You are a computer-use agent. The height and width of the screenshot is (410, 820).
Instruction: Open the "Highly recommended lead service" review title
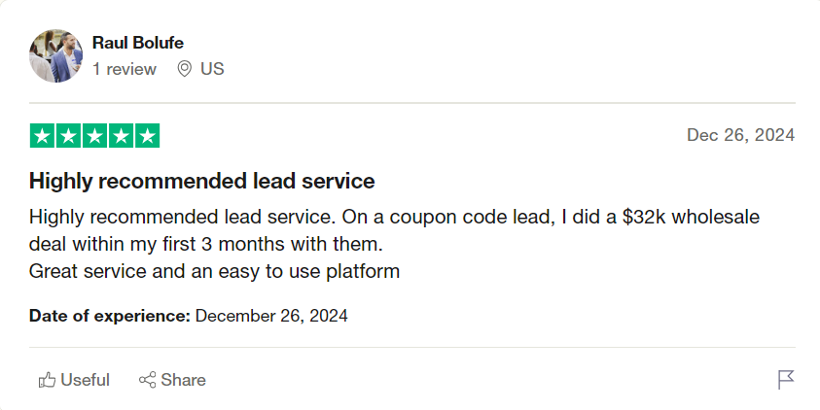(x=202, y=181)
